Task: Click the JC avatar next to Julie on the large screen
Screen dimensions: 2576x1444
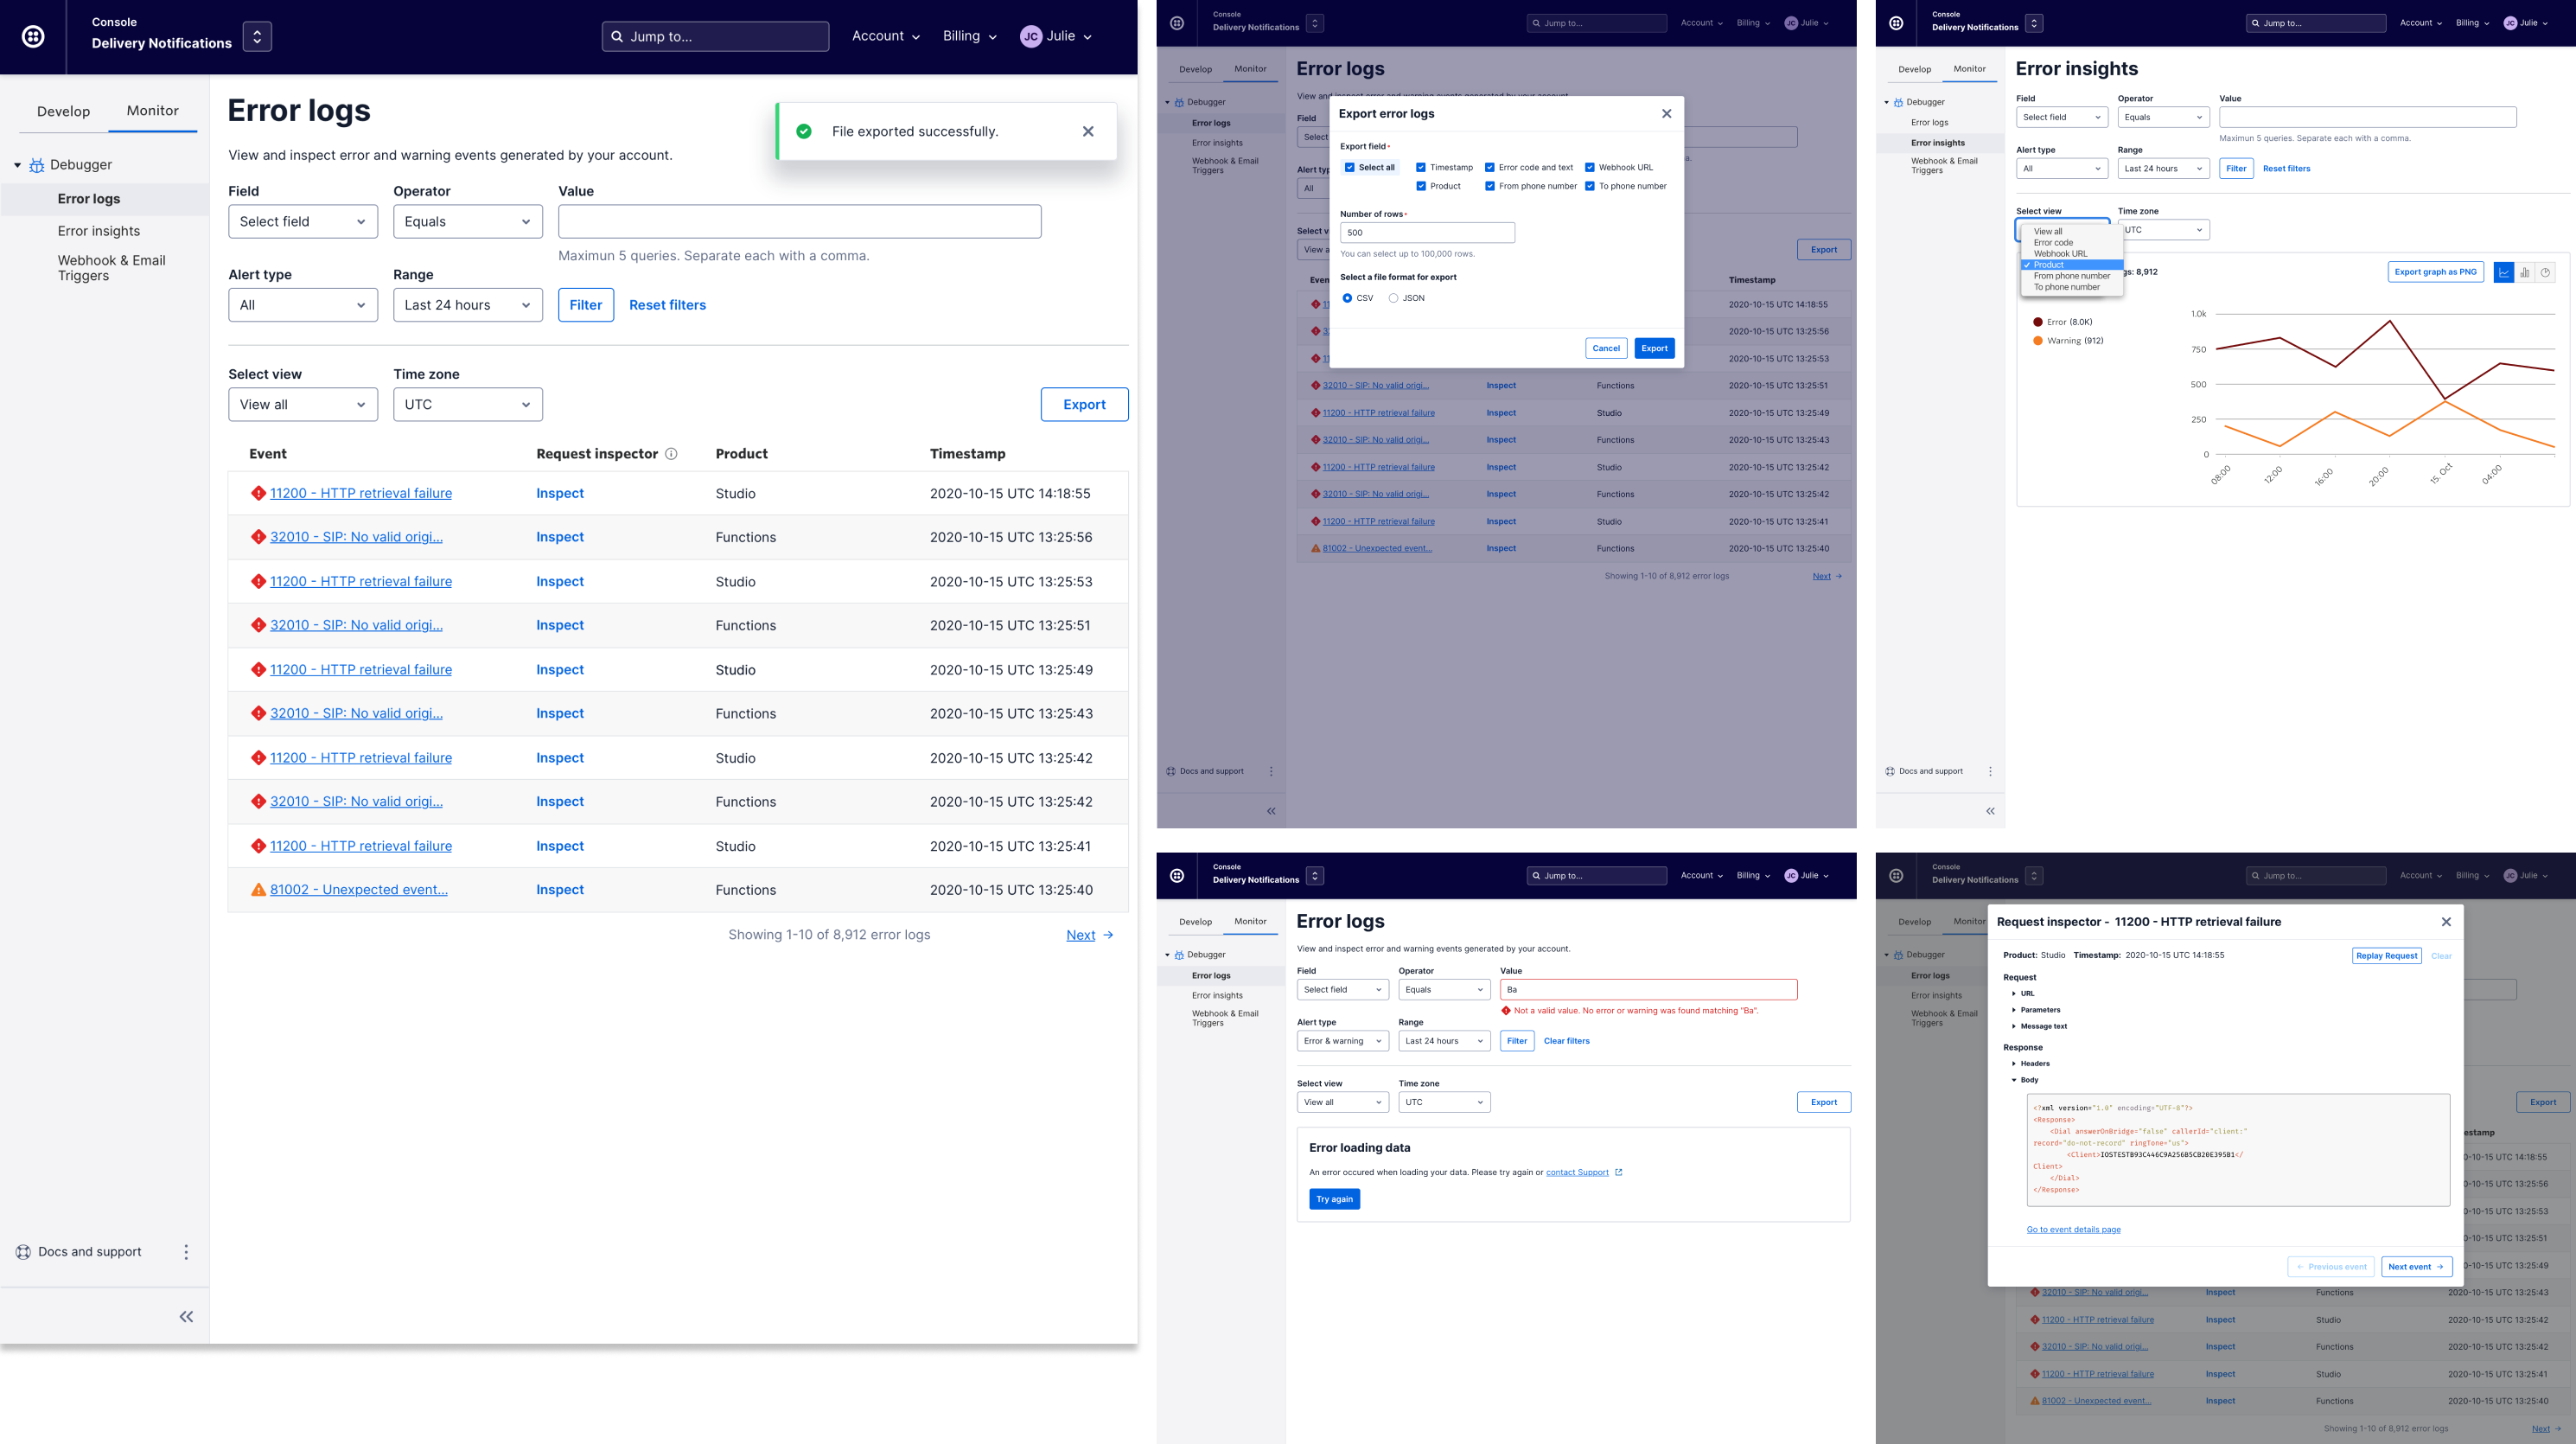Action: pyautogui.click(x=1031, y=37)
